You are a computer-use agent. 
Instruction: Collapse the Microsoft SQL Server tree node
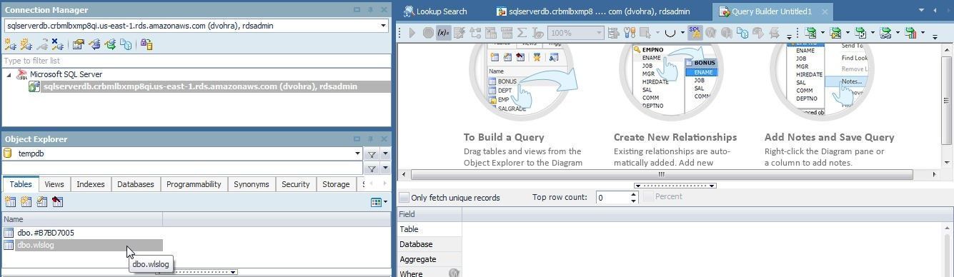point(9,74)
